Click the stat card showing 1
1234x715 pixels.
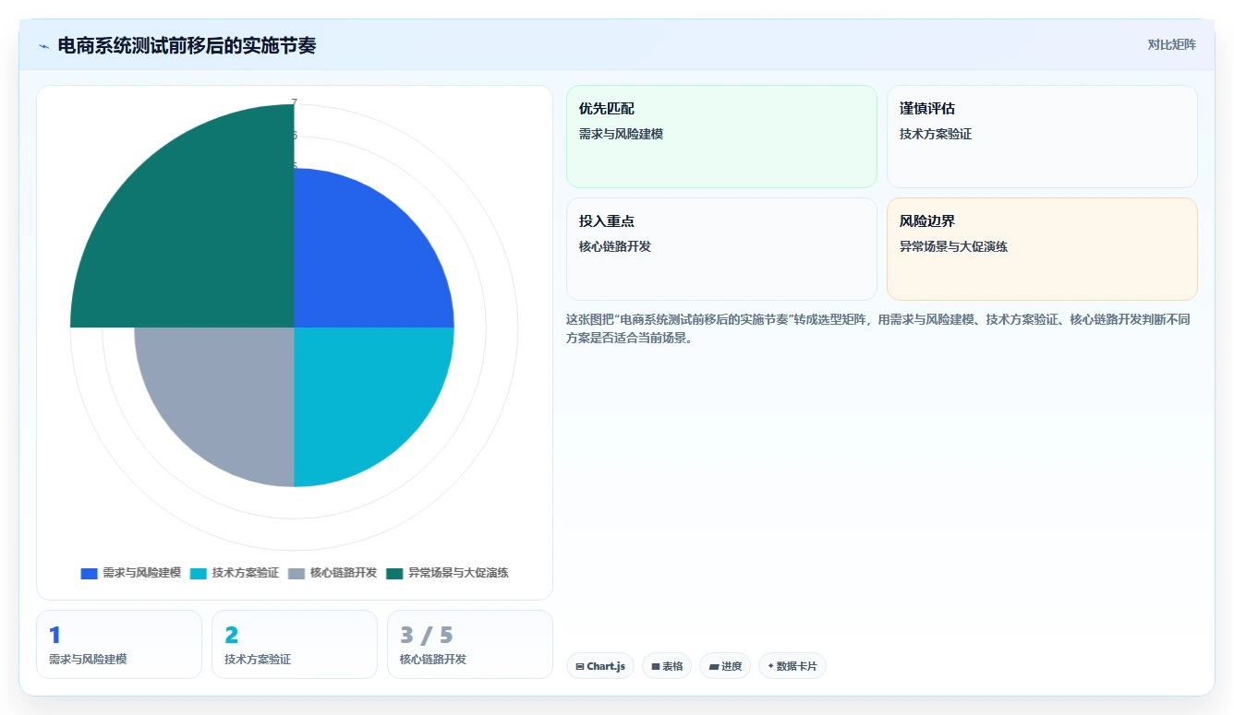tap(119, 644)
